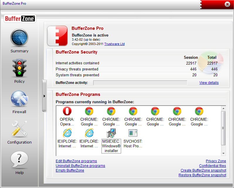This screenshot has width=234, height=188.
Task: Click the programs list scrollbar up arrow
Action: (x=223, y=108)
